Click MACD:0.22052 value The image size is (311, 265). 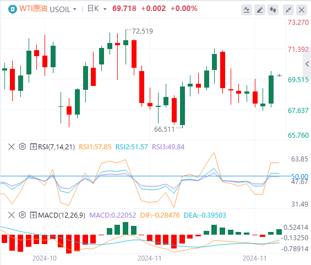pos(113,215)
